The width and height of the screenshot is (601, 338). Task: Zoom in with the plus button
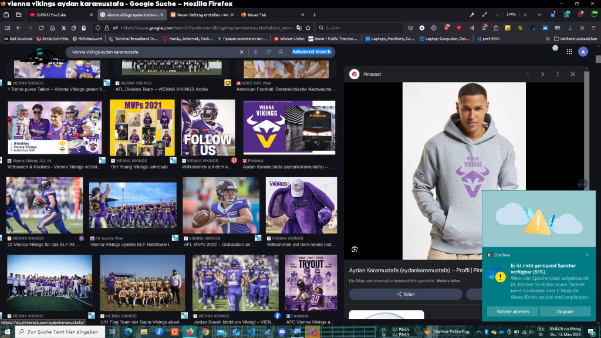[x=525, y=15]
